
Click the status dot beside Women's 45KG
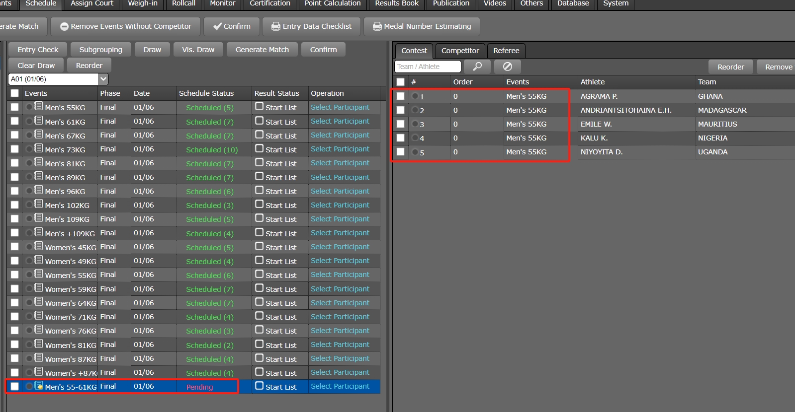click(x=29, y=247)
